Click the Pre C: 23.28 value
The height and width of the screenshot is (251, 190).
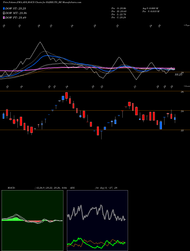click(119, 17)
